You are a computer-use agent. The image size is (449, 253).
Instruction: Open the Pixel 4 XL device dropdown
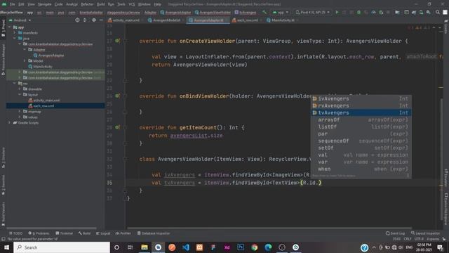point(313,13)
